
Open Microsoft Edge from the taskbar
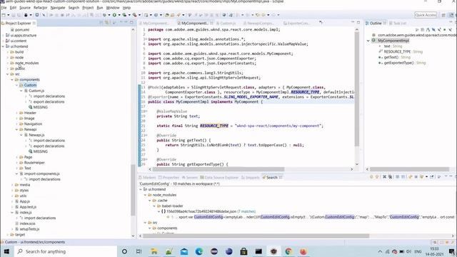pyautogui.click(x=199, y=251)
